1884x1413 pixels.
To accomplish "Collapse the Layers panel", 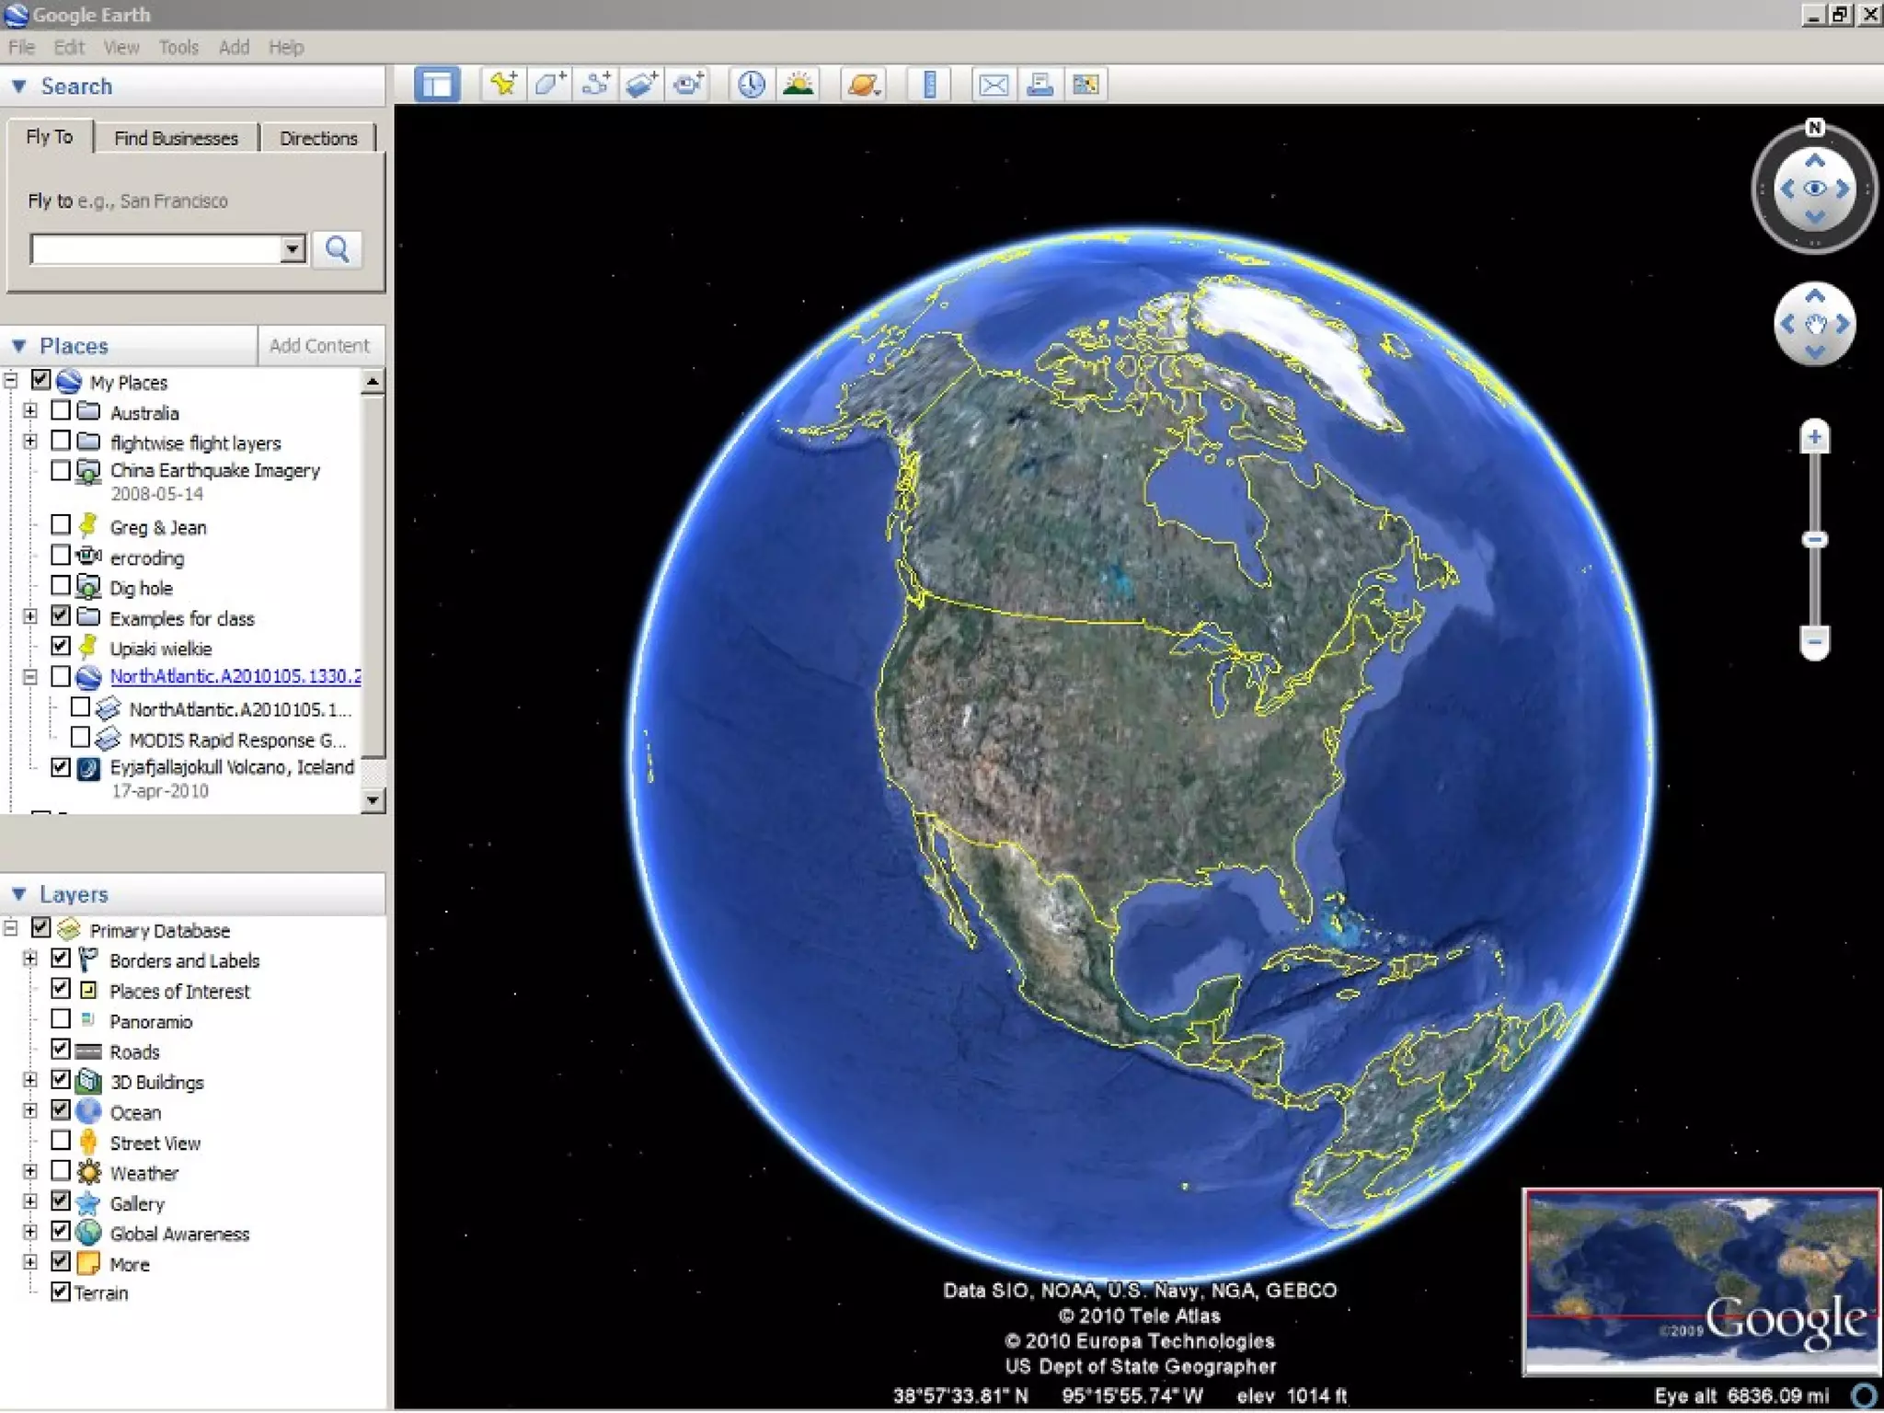I will pyautogui.click(x=19, y=894).
